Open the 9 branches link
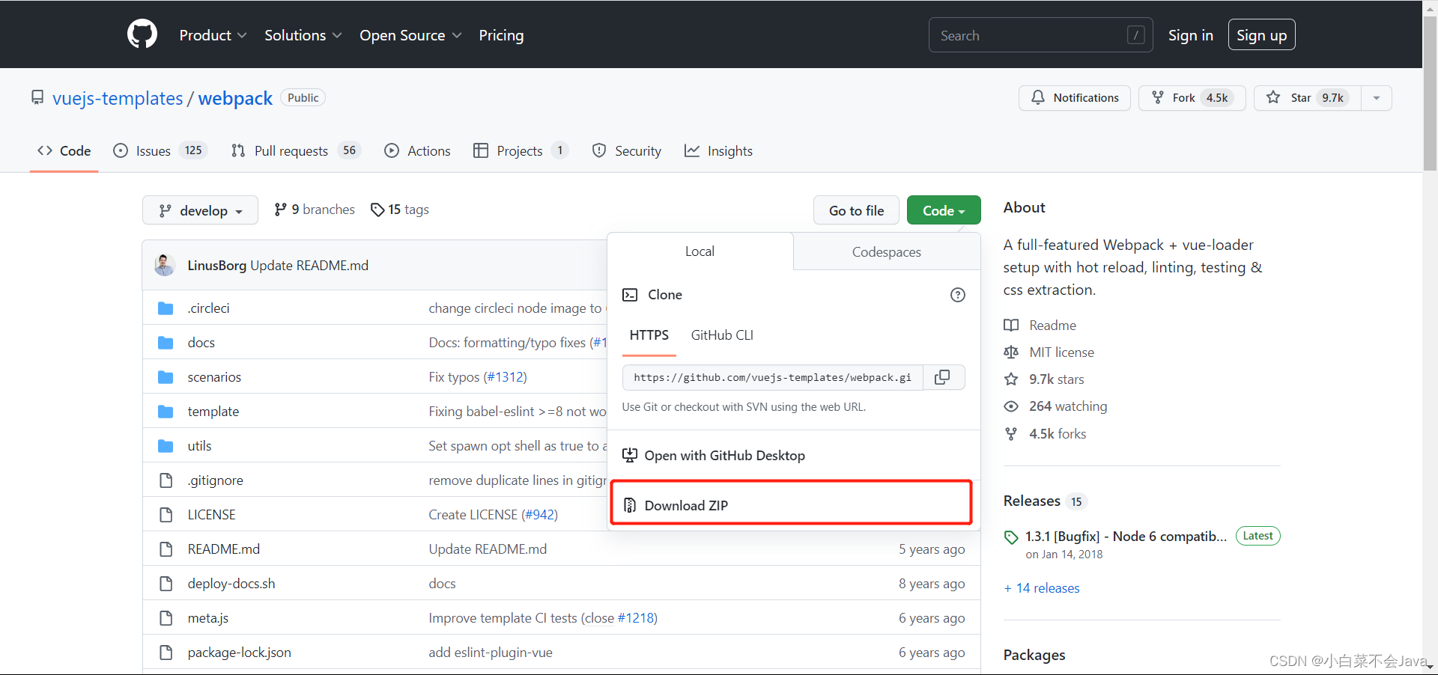Screen dimensions: 1438x675 [315, 210]
